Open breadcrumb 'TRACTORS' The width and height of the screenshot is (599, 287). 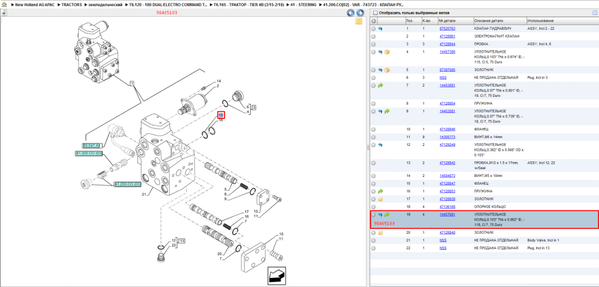coord(71,5)
